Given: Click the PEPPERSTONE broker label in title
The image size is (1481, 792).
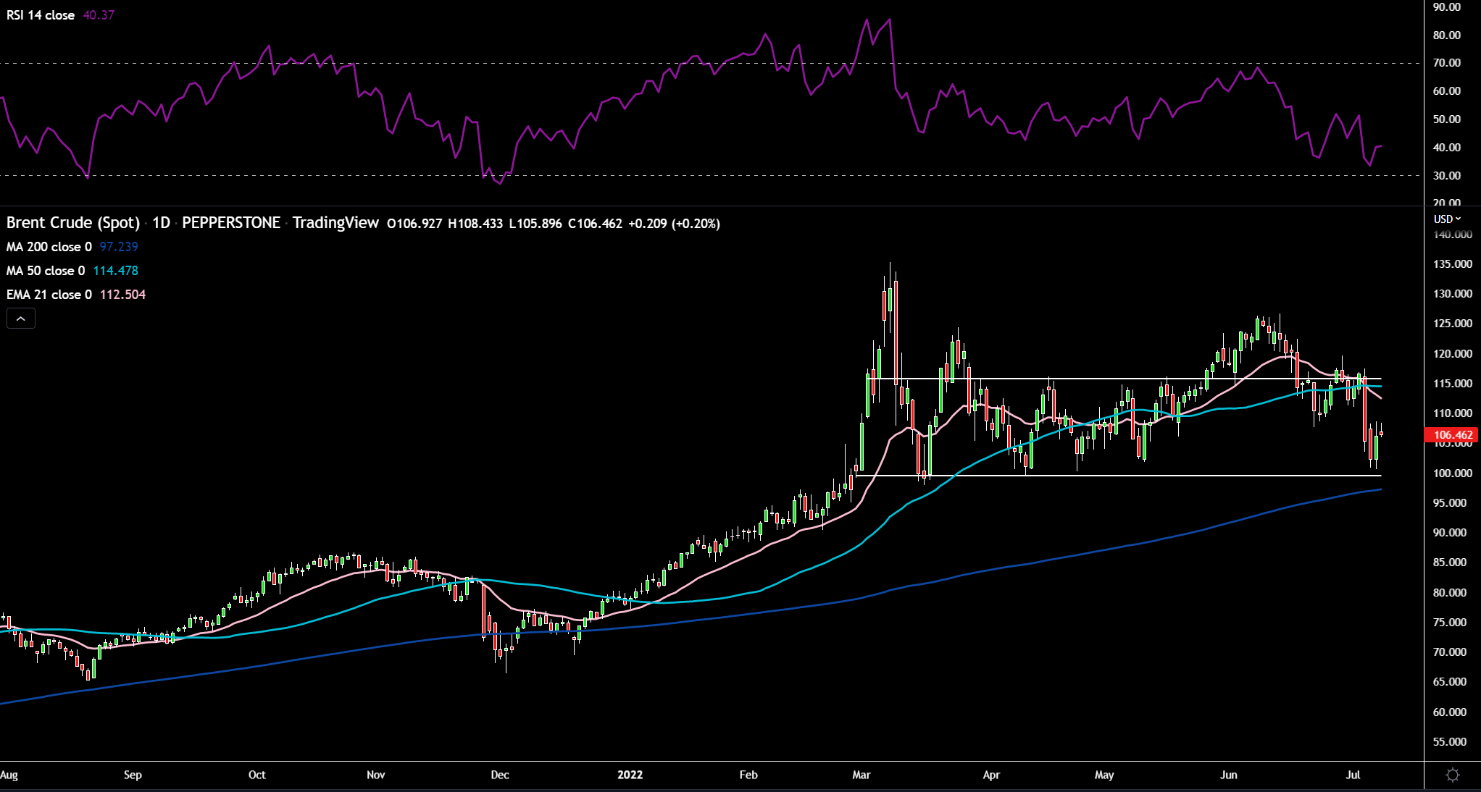Looking at the screenshot, I should tap(230, 223).
